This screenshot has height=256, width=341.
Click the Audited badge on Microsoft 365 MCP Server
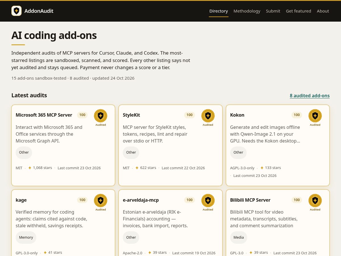point(101,118)
